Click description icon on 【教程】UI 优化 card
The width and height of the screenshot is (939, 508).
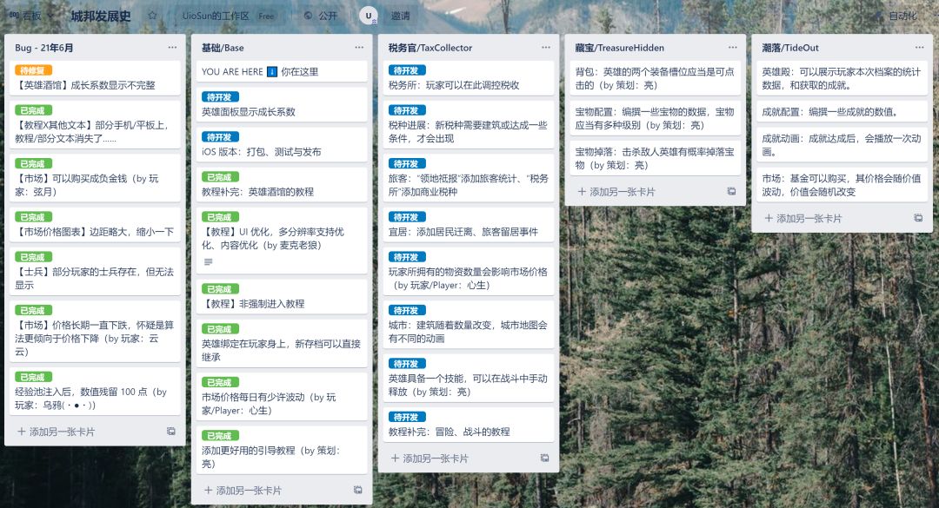pos(209,261)
